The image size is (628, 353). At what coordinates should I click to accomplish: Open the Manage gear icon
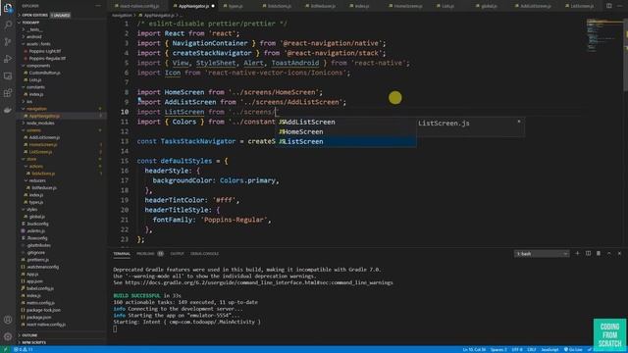coord(8,336)
